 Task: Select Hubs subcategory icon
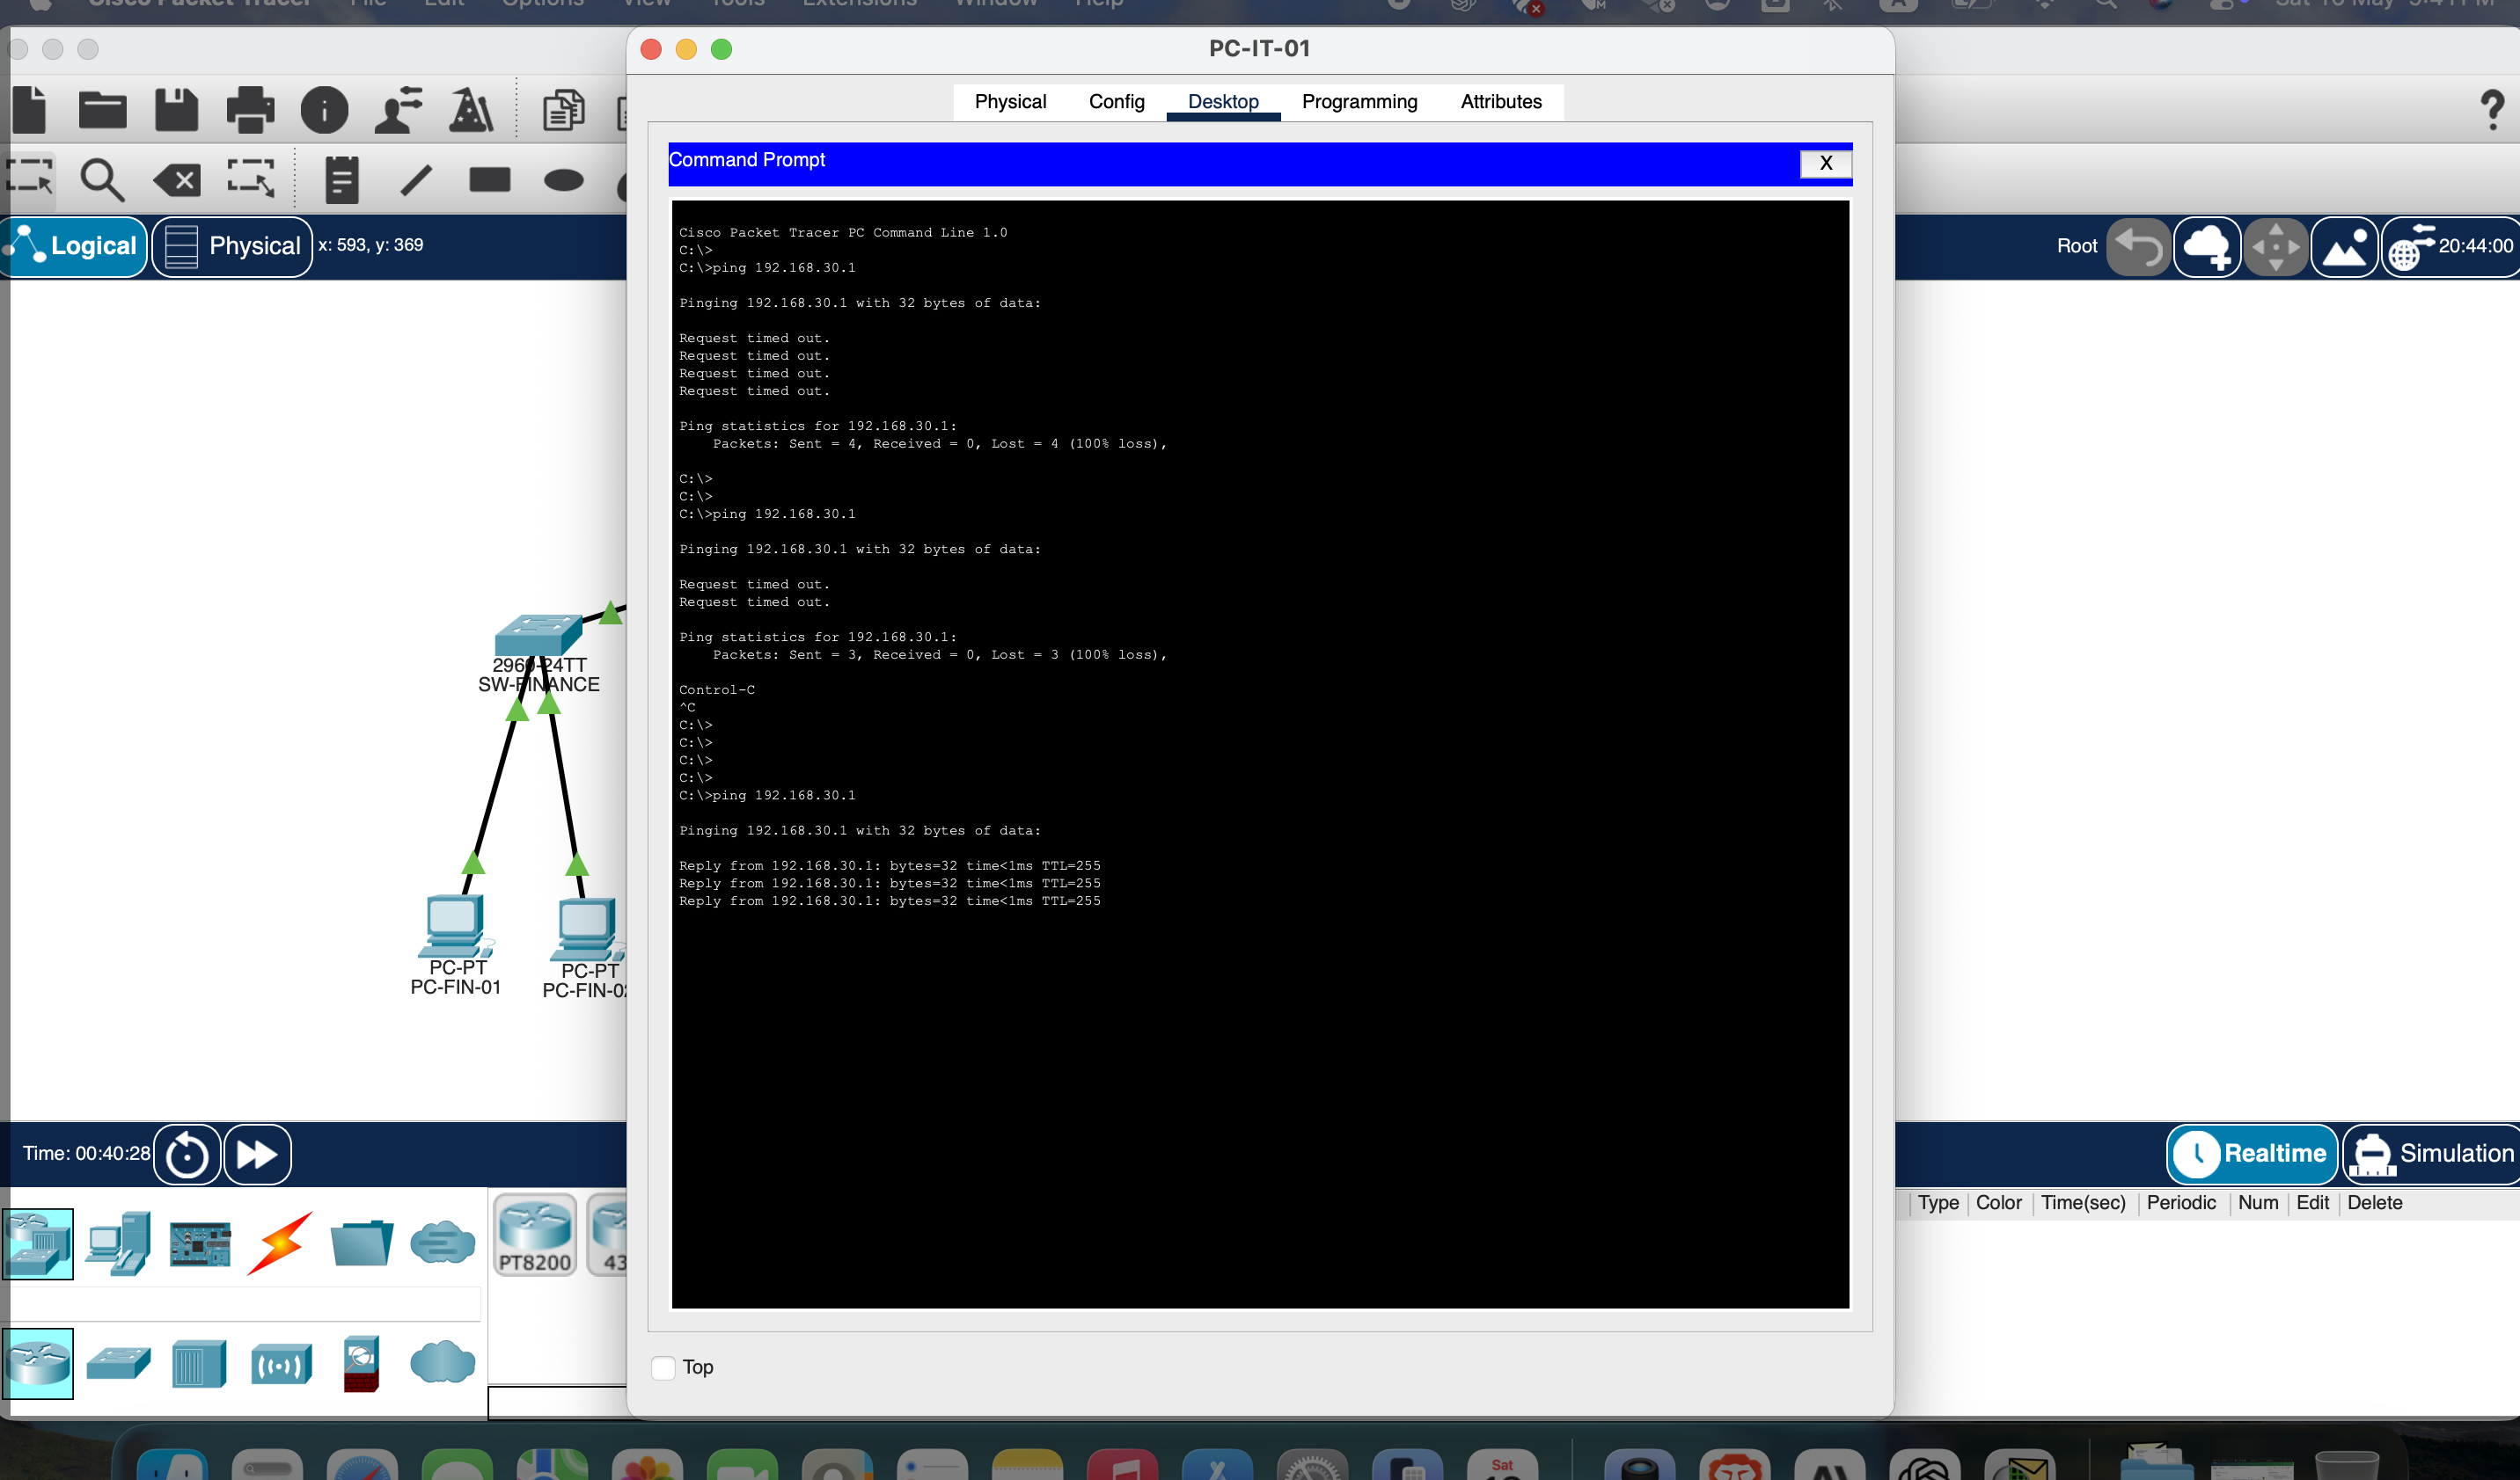(199, 1364)
